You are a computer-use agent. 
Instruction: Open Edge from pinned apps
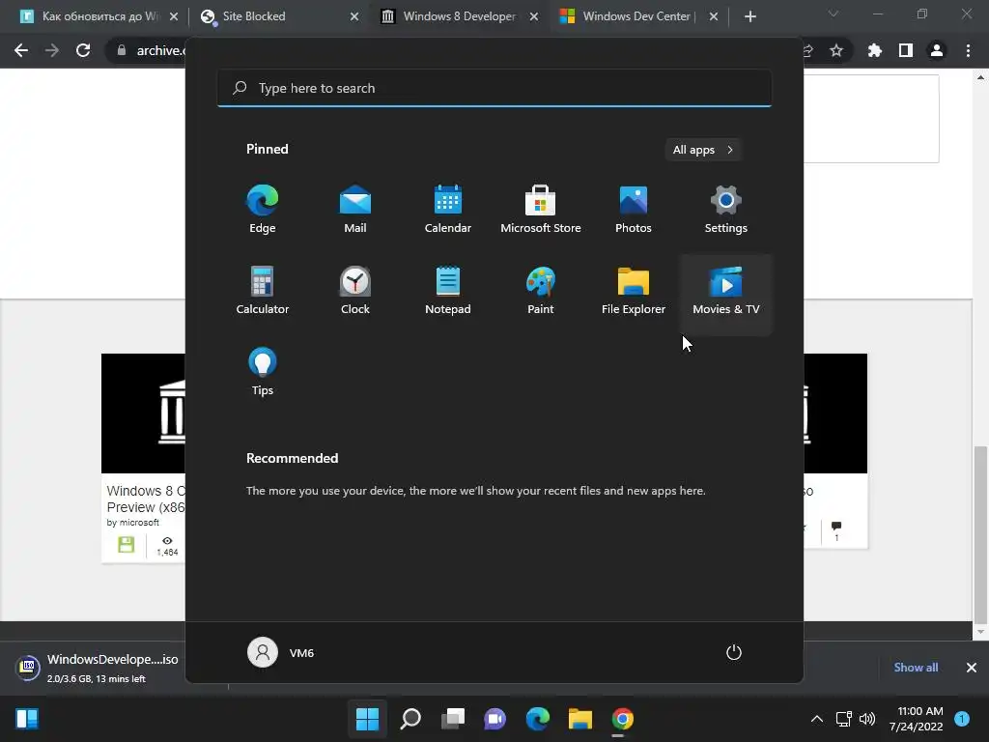(x=263, y=210)
